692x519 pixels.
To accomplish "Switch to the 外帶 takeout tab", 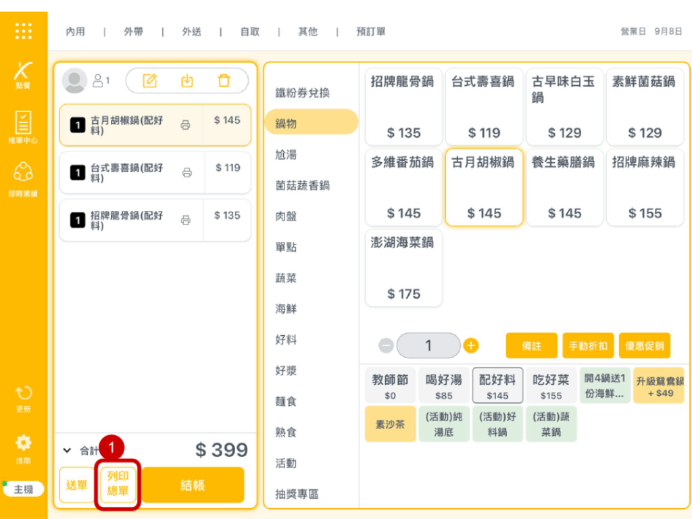I will click(x=133, y=32).
